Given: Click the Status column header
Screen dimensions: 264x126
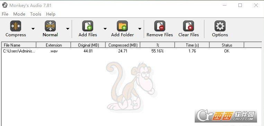Looking at the screenshot, I should point(227,45).
